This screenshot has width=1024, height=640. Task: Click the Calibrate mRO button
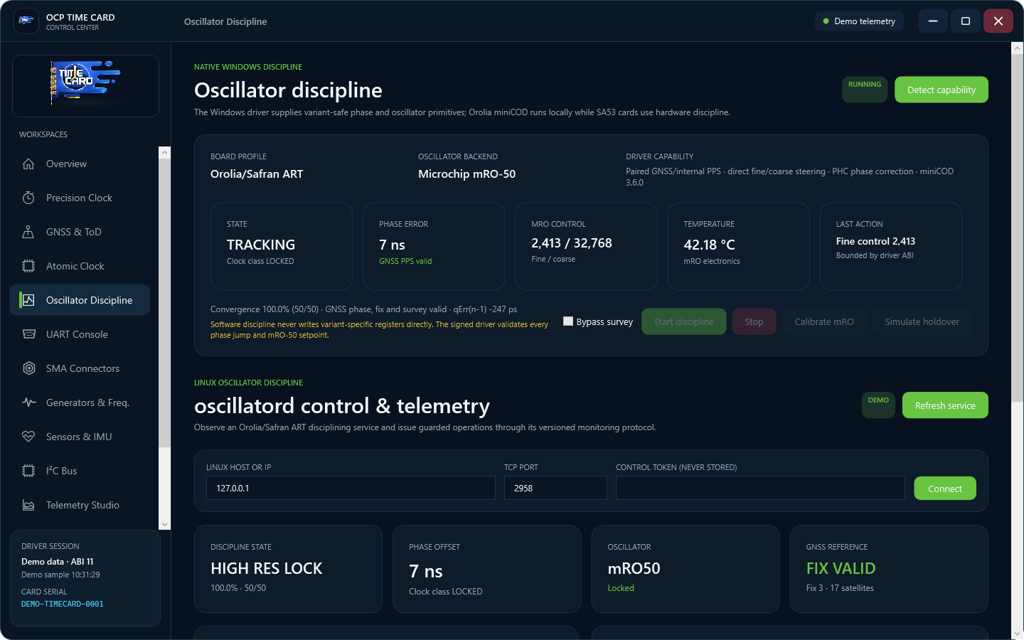pos(824,321)
